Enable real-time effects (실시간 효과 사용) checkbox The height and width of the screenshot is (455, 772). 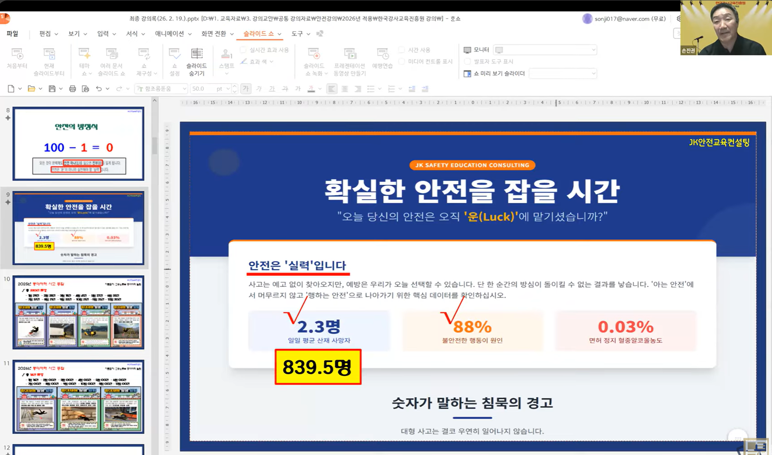243,50
